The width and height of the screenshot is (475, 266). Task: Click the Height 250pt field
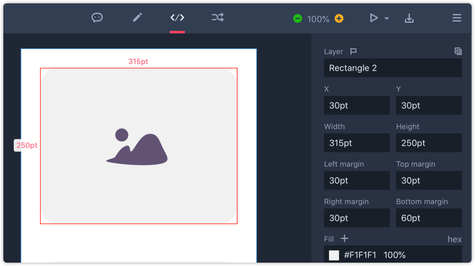pos(429,143)
